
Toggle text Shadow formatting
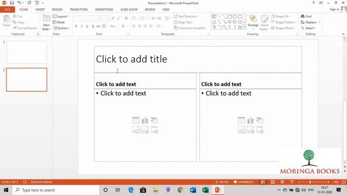tap(93, 27)
